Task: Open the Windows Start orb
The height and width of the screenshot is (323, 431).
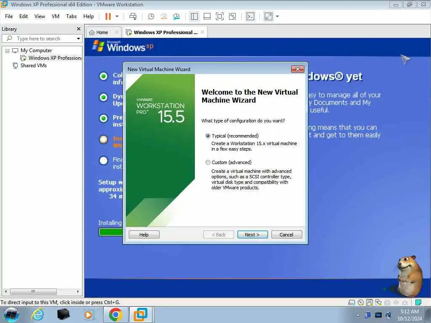Action: click(x=11, y=315)
